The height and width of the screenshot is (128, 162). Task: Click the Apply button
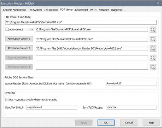click(84, 123)
